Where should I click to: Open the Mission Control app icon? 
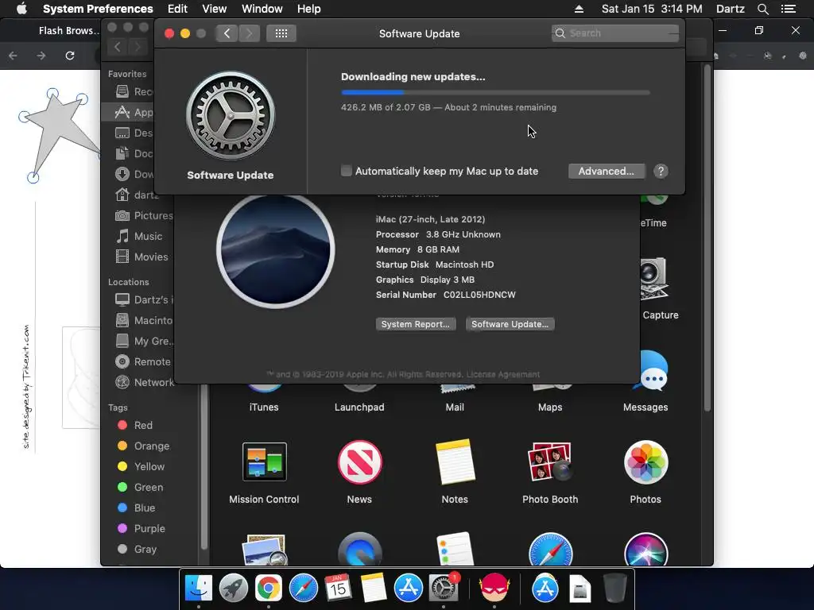264,461
